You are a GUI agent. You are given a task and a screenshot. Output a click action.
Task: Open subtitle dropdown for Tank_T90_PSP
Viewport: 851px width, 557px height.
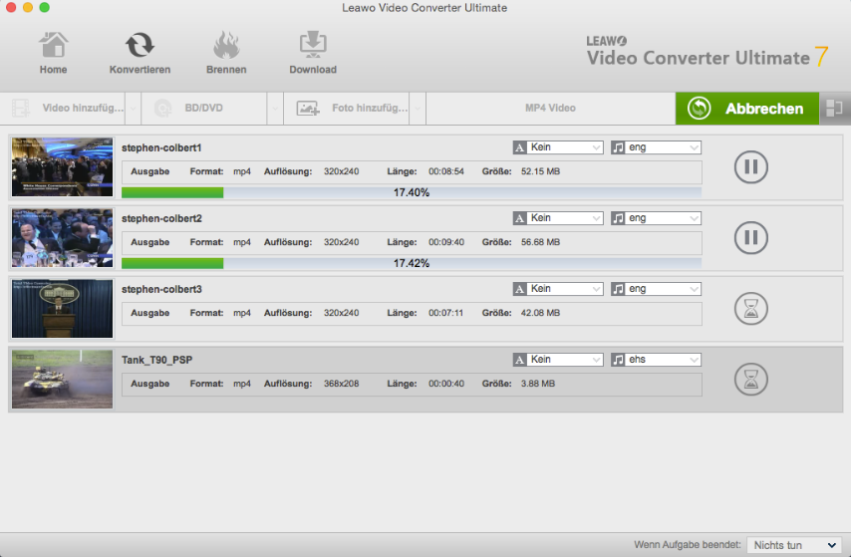pyautogui.click(x=564, y=360)
